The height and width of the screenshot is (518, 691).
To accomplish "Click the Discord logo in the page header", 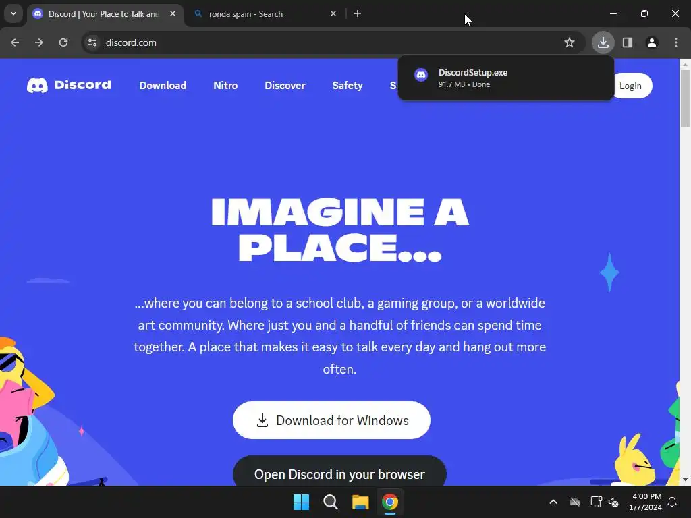I will tap(69, 85).
